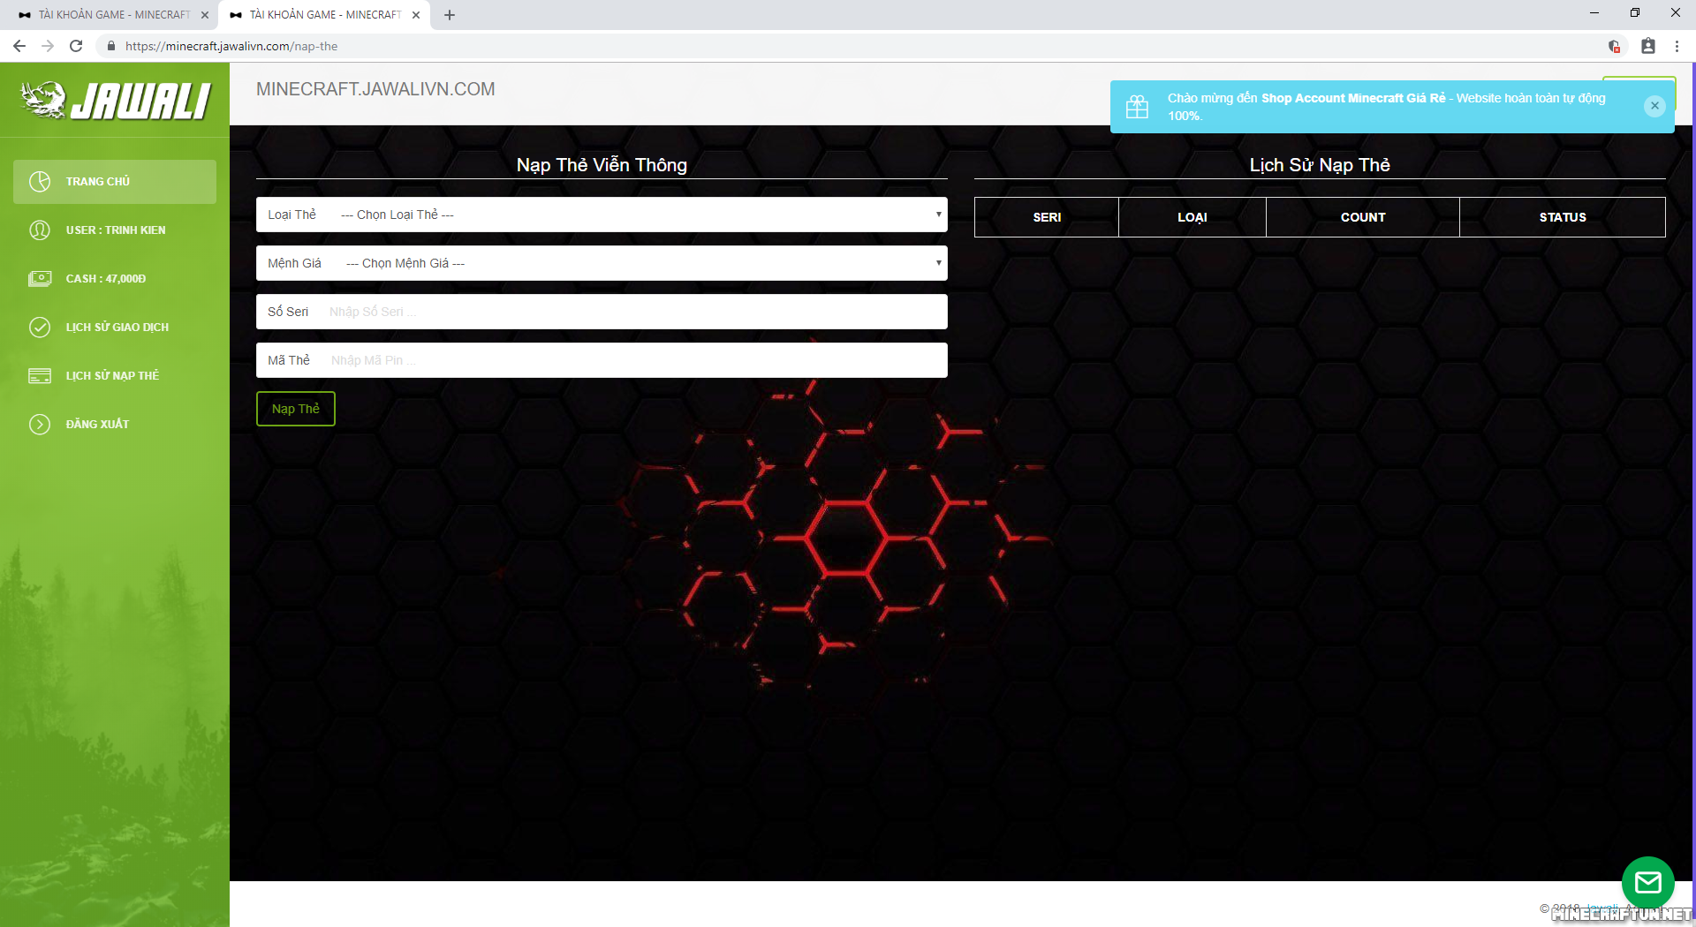The width and height of the screenshot is (1696, 927).
Task: Click the transaction history checkmark icon
Action: pyautogui.click(x=40, y=328)
